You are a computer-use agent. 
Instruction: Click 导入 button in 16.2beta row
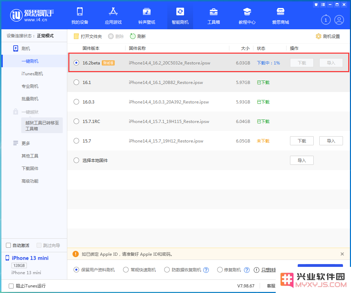click(x=331, y=63)
